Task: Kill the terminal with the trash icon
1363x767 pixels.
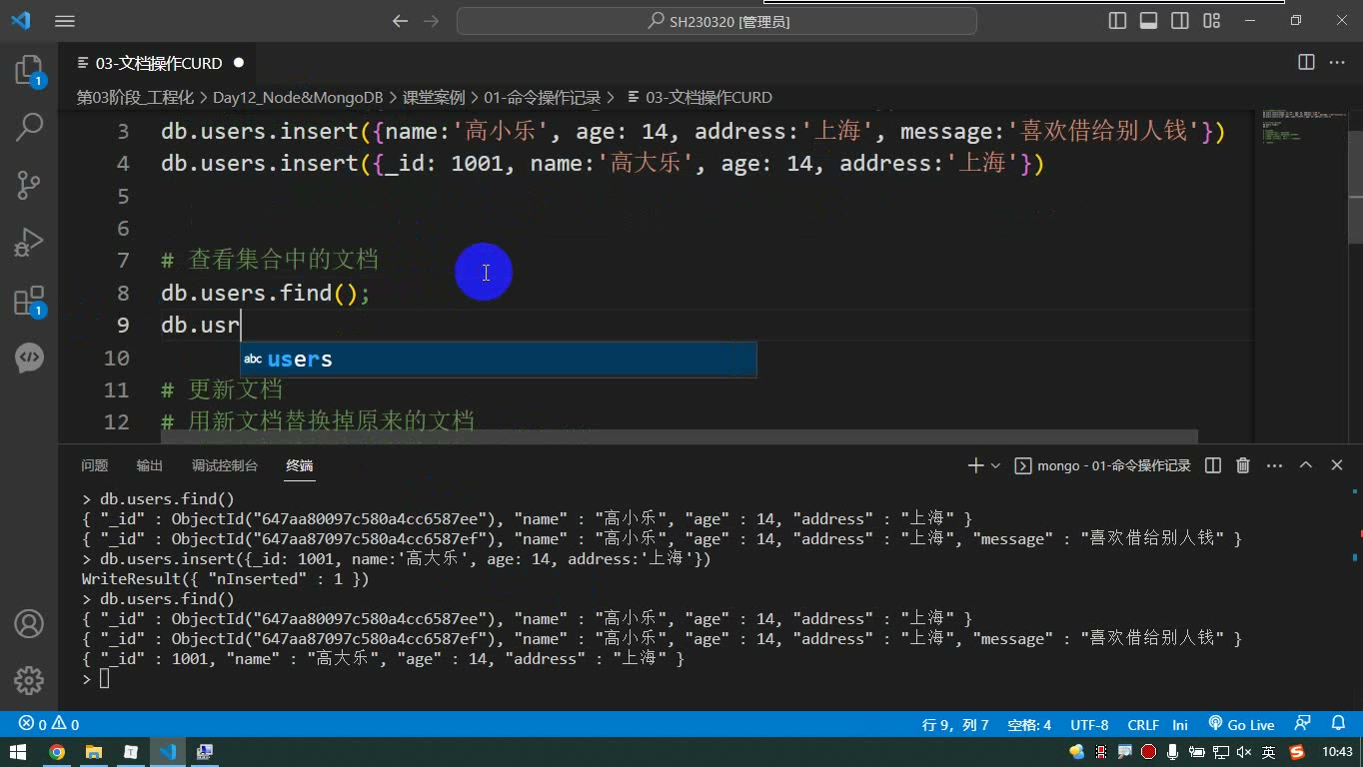Action: click(x=1243, y=465)
